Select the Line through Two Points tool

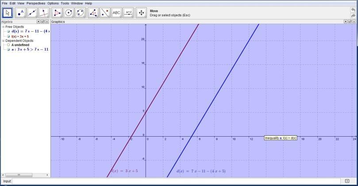32,13
